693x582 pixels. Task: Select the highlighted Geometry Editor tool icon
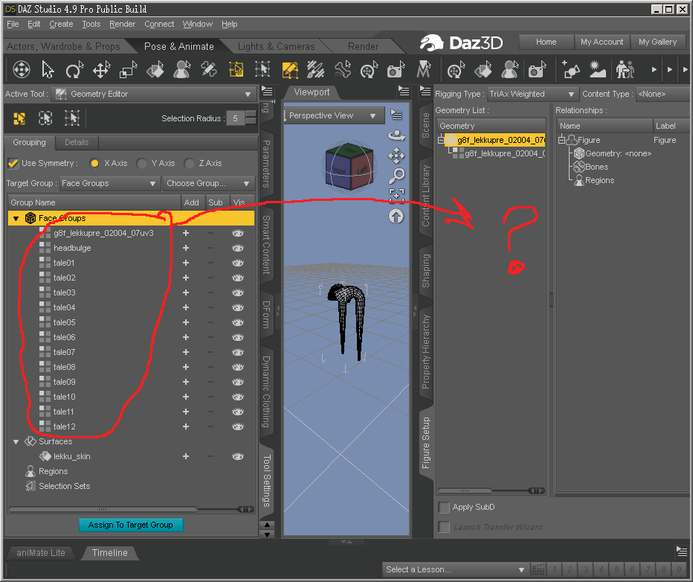[x=289, y=70]
